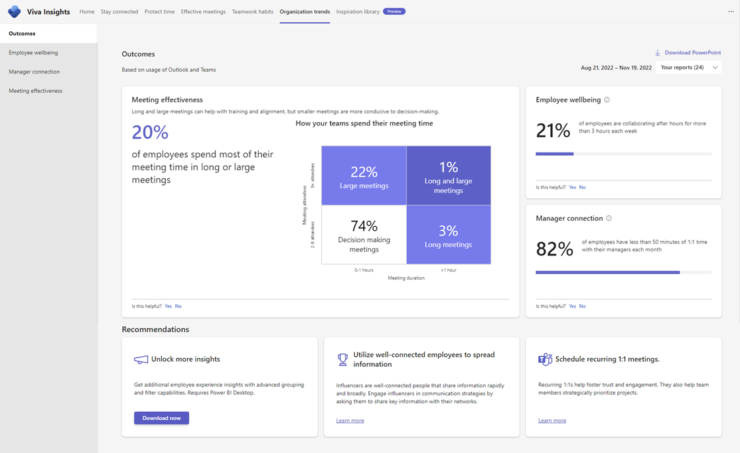Click Learn more on the recurring 1:1 meetings card
740x453 pixels.
(552, 421)
